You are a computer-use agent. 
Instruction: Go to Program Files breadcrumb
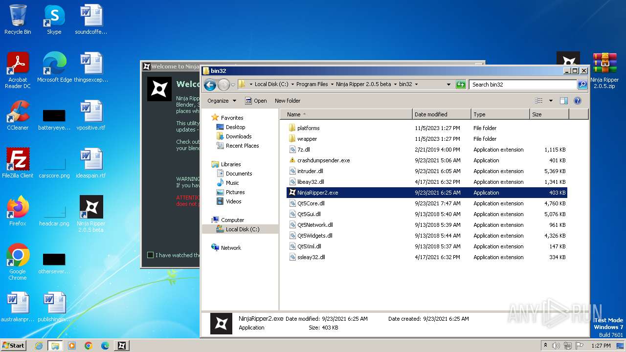click(x=312, y=85)
